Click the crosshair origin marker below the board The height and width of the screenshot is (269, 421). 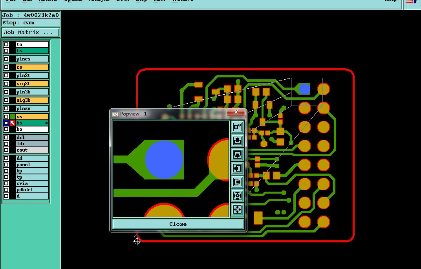137,242
